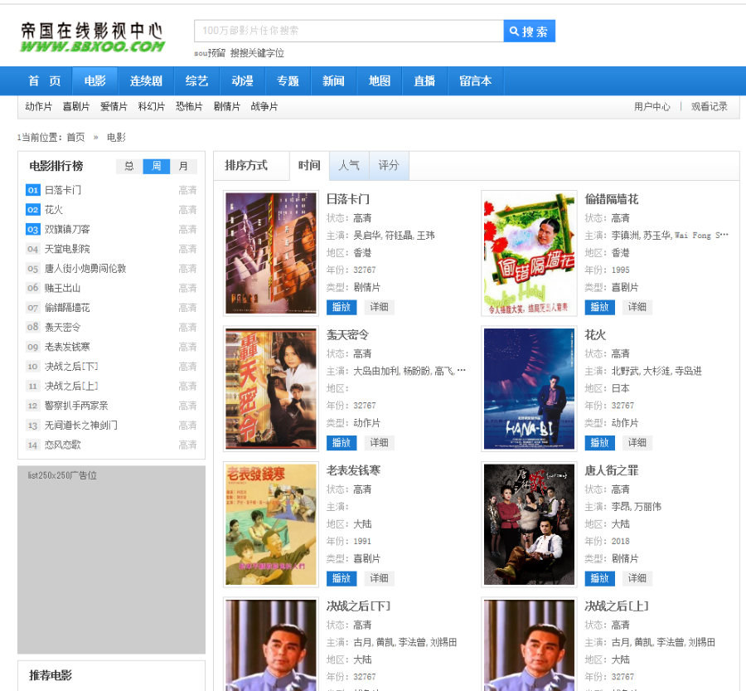Filter by 战争片 genre link
This screenshot has width=746, height=691.
tap(264, 107)
